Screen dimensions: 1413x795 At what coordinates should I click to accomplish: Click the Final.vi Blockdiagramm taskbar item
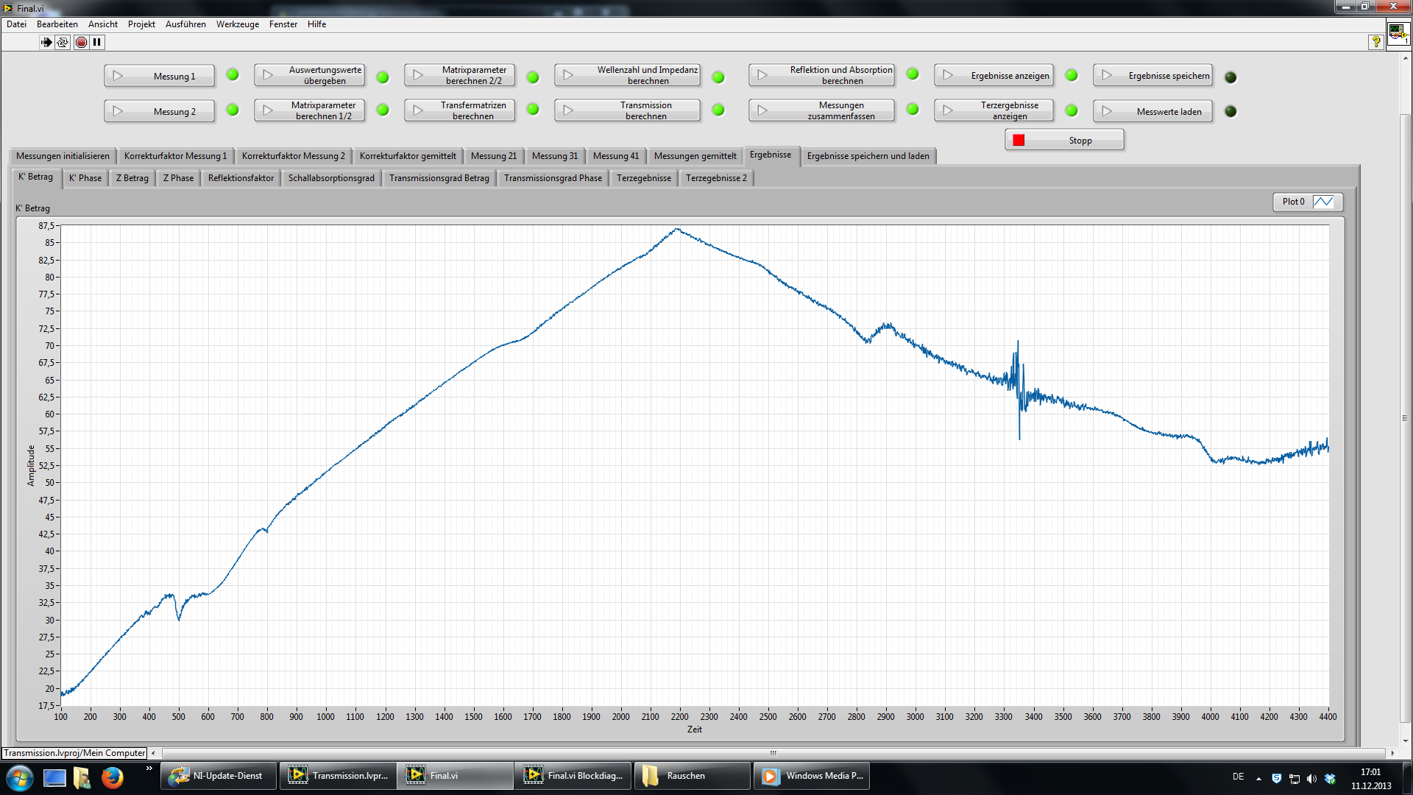pyautogui.click(x=573, y=776)
